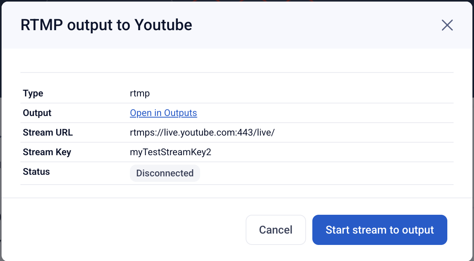Click the stream key myTestStreamKey2
The height and width of the screenshot is (261, 474).
tap(171, 152)
